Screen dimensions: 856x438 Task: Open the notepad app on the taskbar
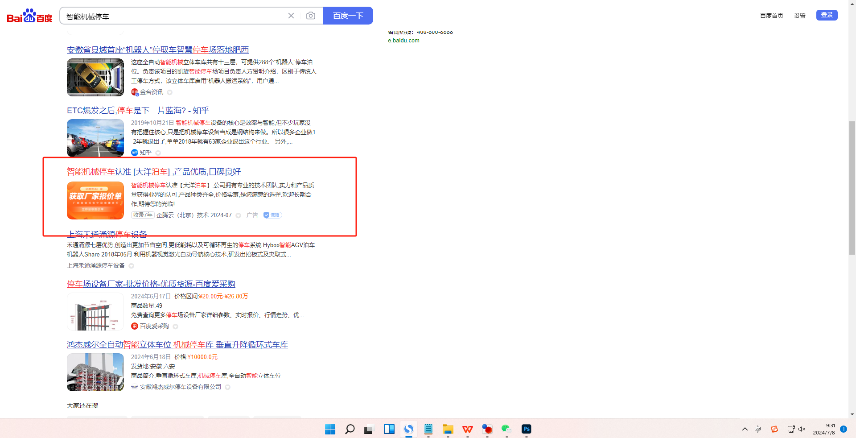tap(428, 429)
